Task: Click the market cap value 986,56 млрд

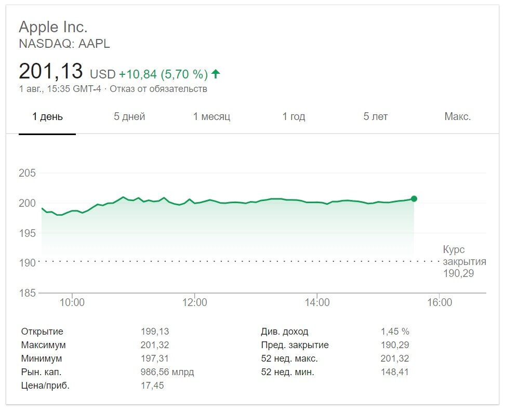Action: coord(167,372)
